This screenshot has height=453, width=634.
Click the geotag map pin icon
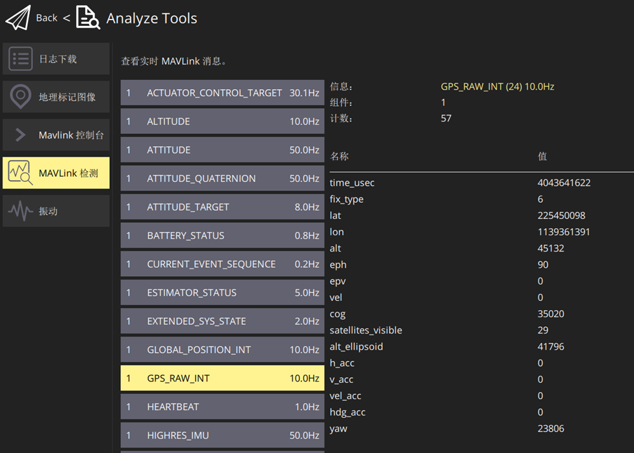21,97
